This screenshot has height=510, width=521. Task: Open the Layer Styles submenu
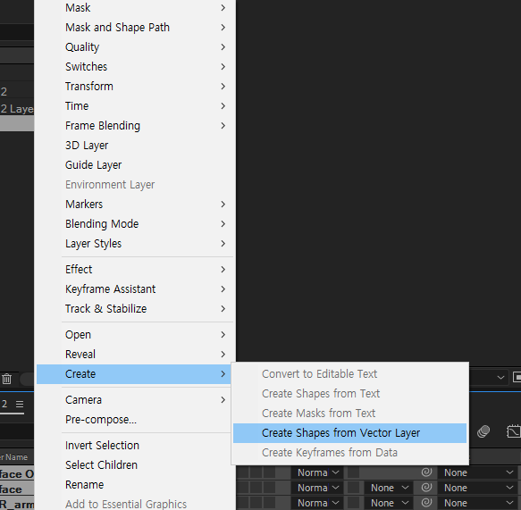[x=135, y=243]
